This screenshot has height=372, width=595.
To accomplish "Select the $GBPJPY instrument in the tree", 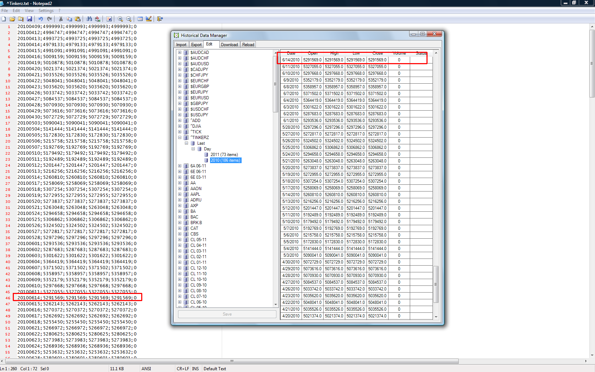I will click(199, 104).
